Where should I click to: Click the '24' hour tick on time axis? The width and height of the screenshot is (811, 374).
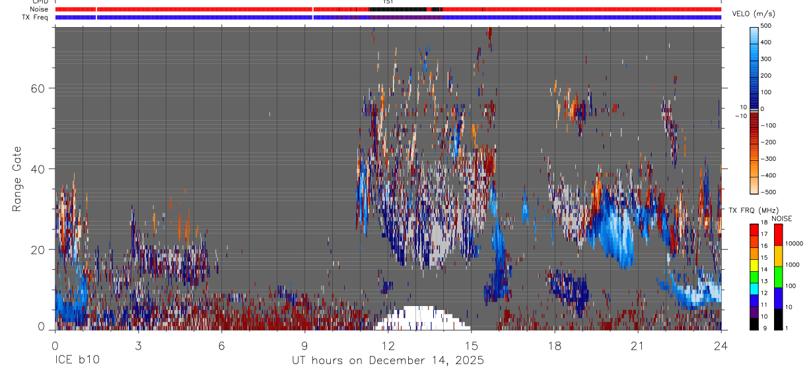click(x=721, y=346)
